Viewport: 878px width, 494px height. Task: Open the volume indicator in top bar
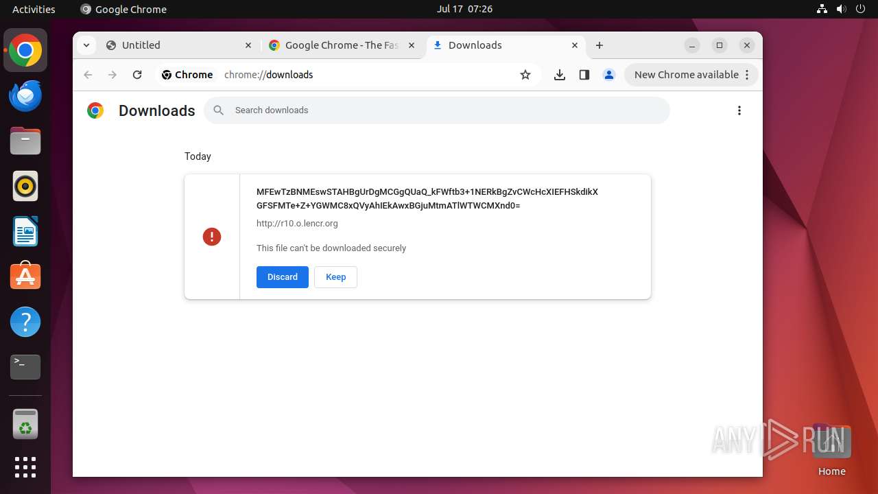pyautogui.click(x=841, y=9)
